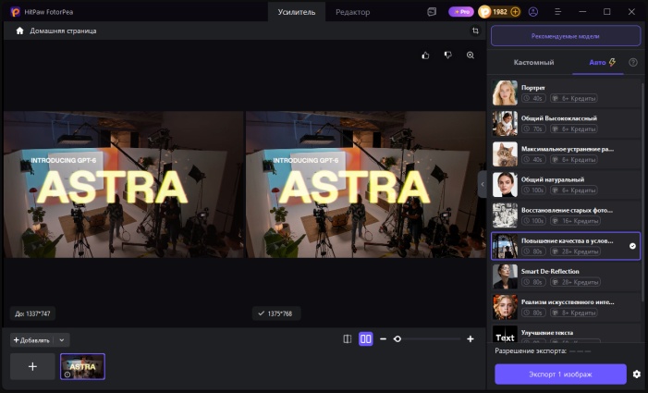Viewport: 648px width, 393px height.
Task: Open the hamburger main menu
Action: point(557,12)
